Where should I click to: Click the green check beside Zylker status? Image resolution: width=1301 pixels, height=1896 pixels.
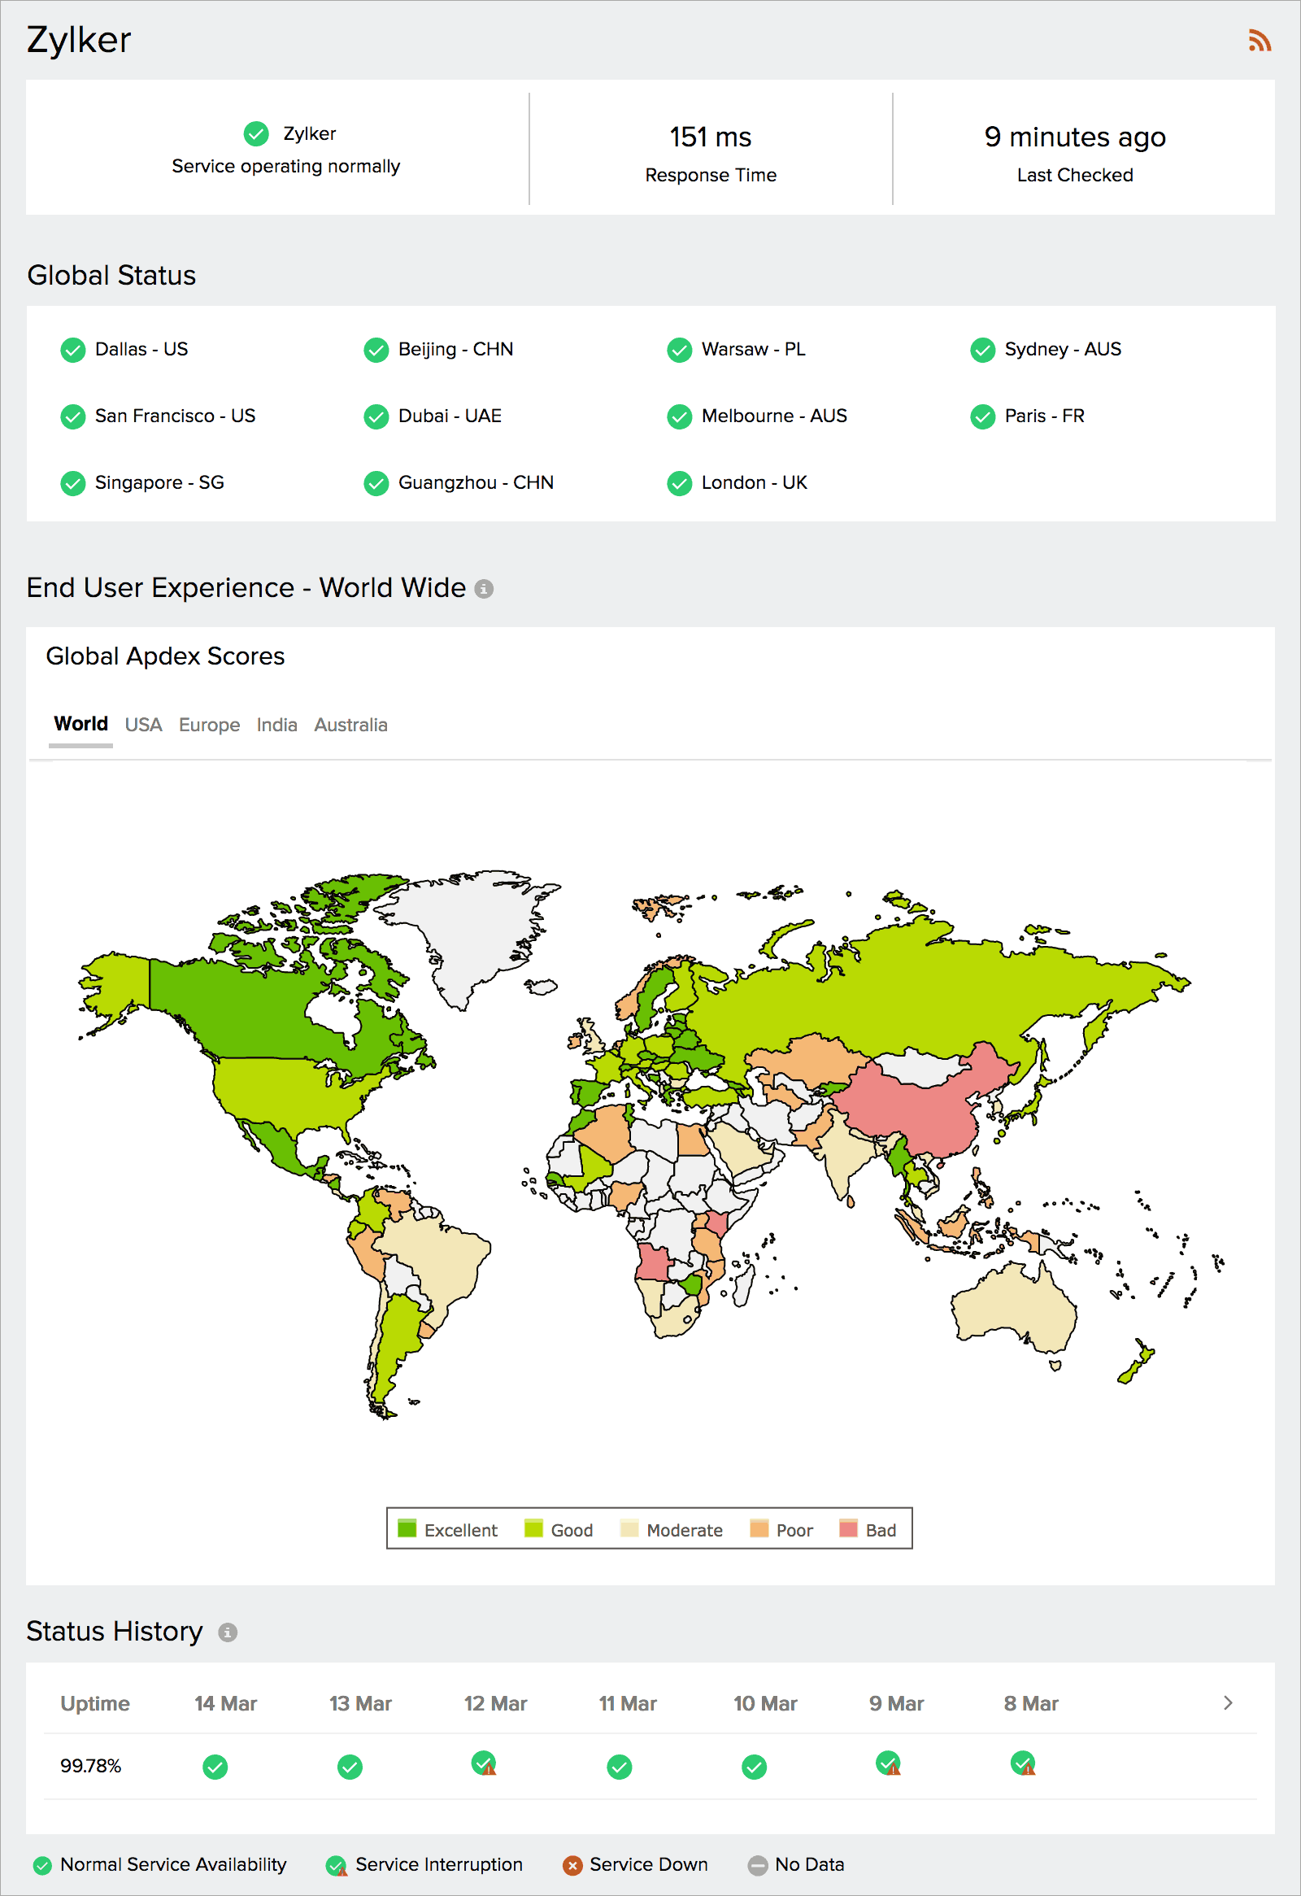(256, 133)
